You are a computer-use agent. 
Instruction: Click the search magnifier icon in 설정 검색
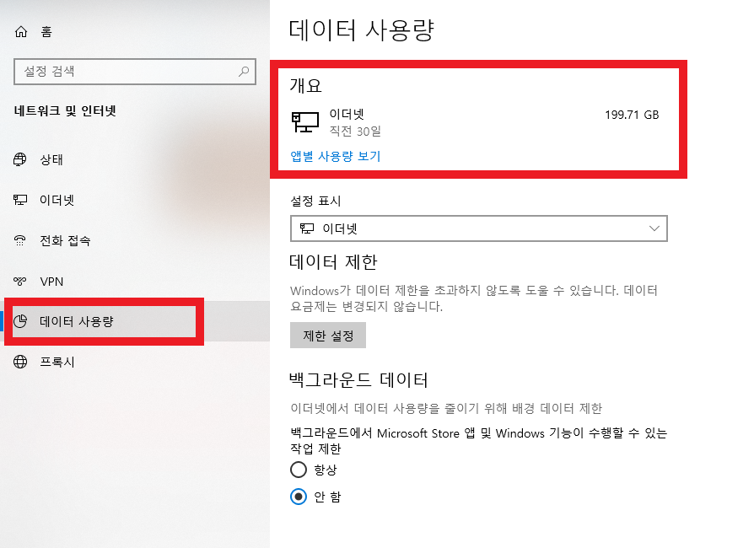point(244,72)
